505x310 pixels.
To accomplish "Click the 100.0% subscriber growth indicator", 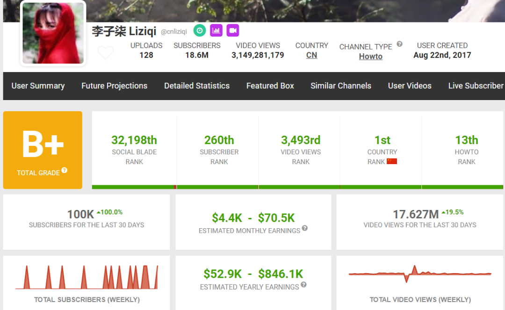I will point(110,212).
